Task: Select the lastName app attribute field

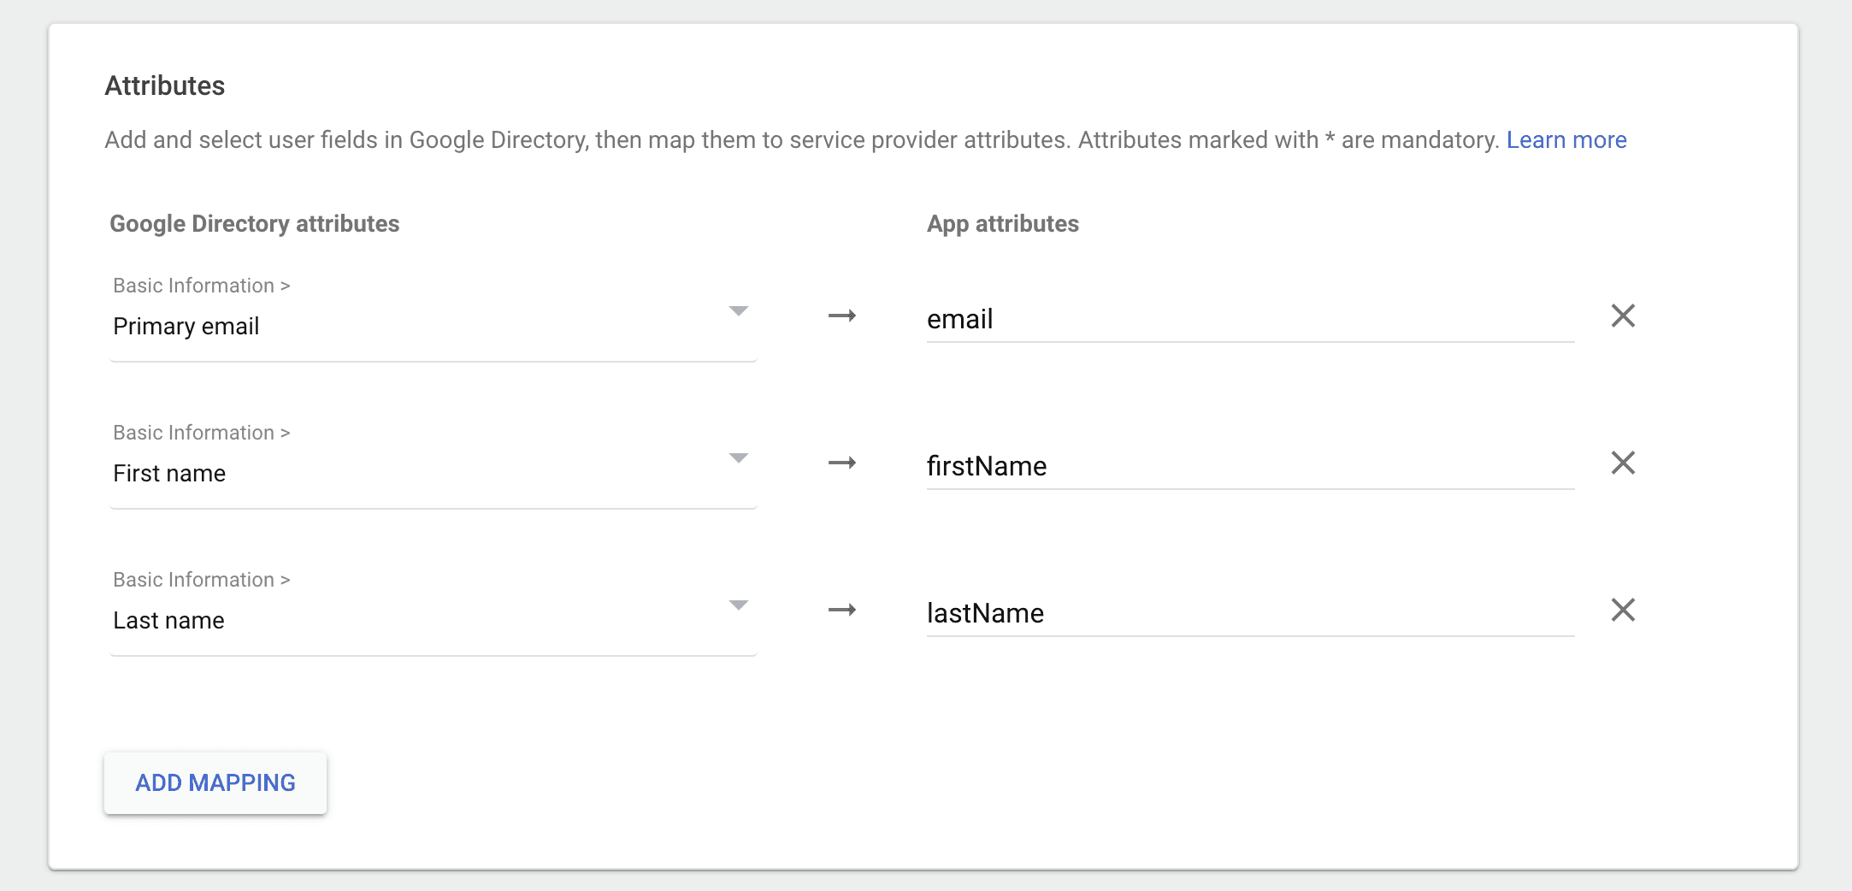Action: (x=1248, y=614)
